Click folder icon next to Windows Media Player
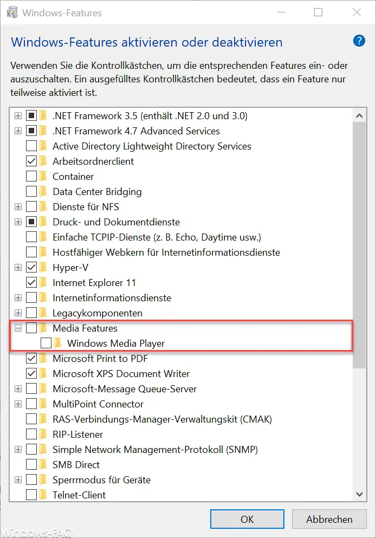Screen dimensions: 376x538 pyautogui.click(x=57, y=343)
